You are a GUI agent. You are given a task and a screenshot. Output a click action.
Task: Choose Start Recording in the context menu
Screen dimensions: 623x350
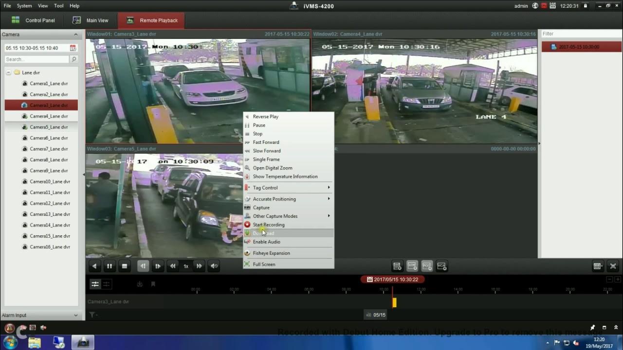(x=289, y=225)
